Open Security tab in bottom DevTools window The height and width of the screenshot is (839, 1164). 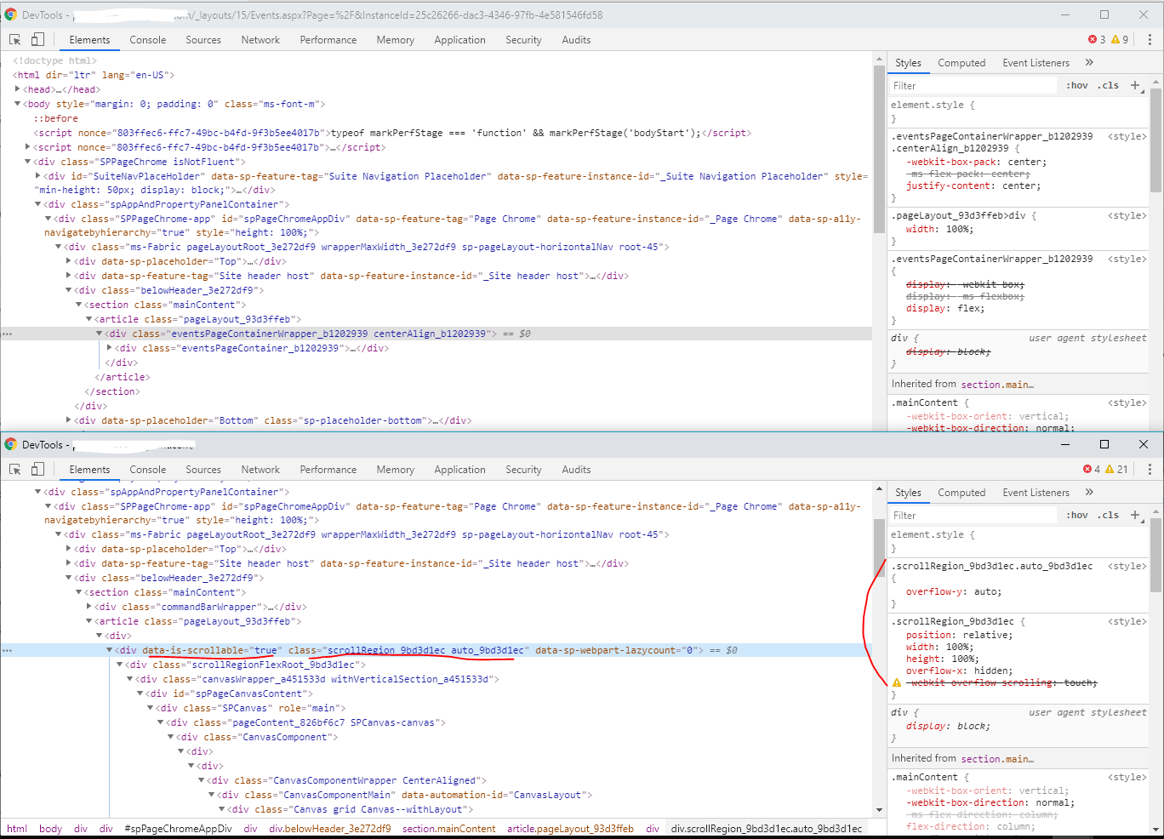tap(523, 470)
